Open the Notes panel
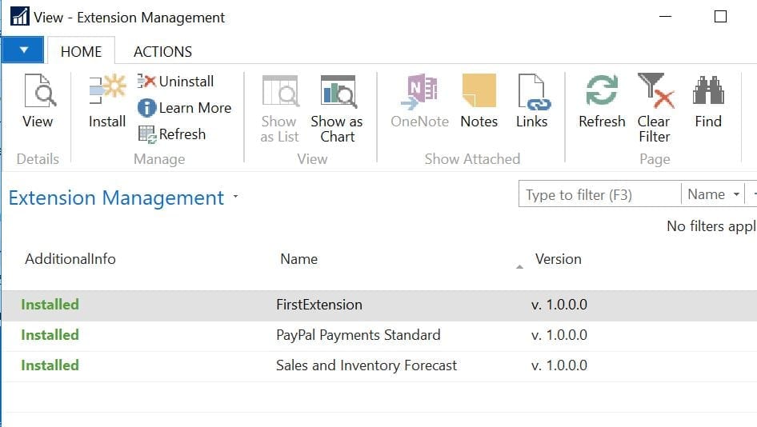 point(479,101)
